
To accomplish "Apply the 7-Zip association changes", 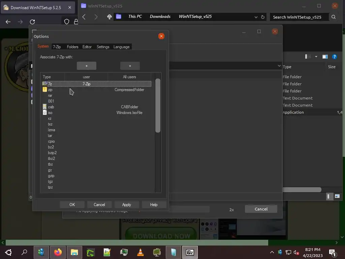I will click(127, 205).
